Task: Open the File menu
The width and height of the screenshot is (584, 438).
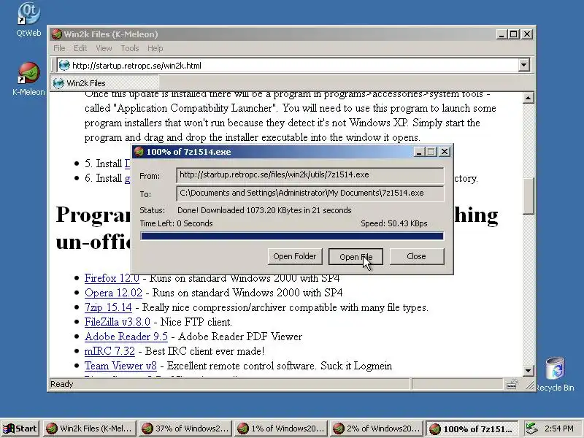Action: click(59, 48)
